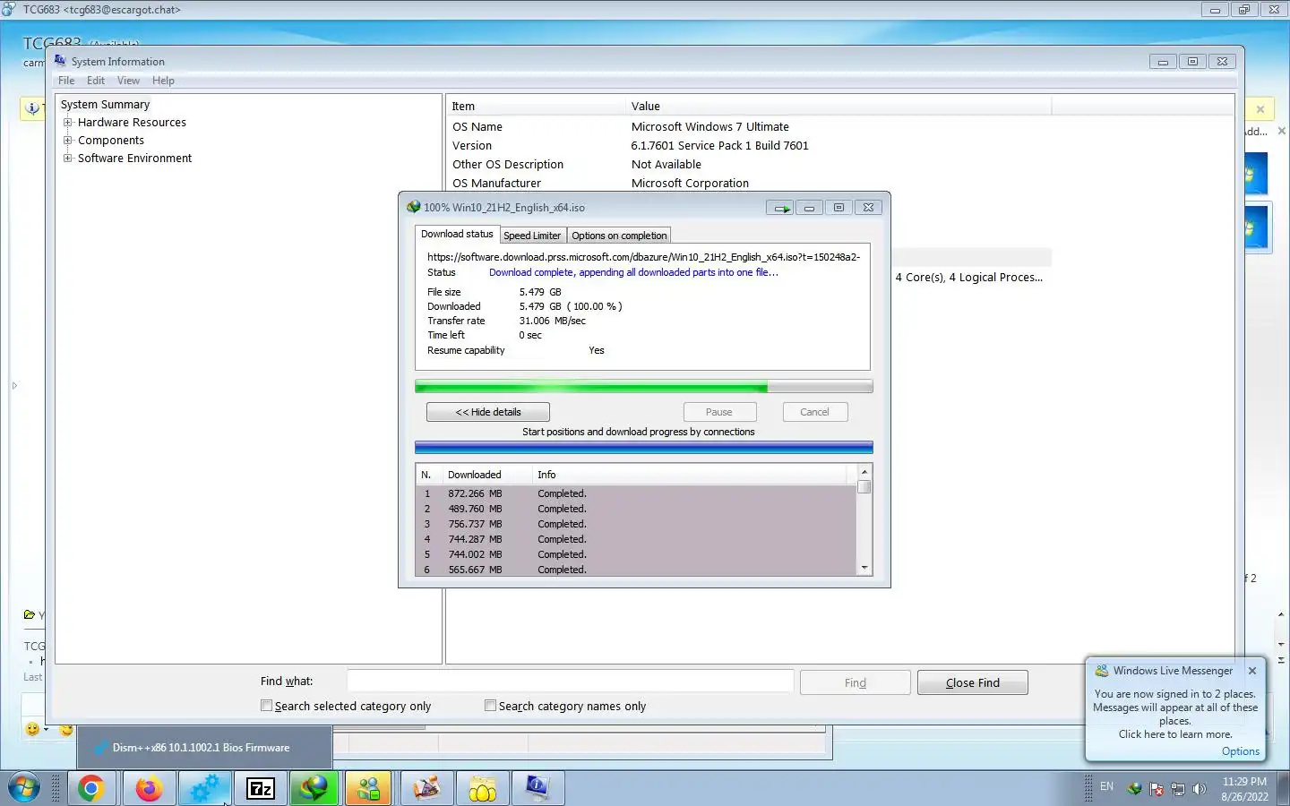Select the OS Name row

click(x=749, y=127)
